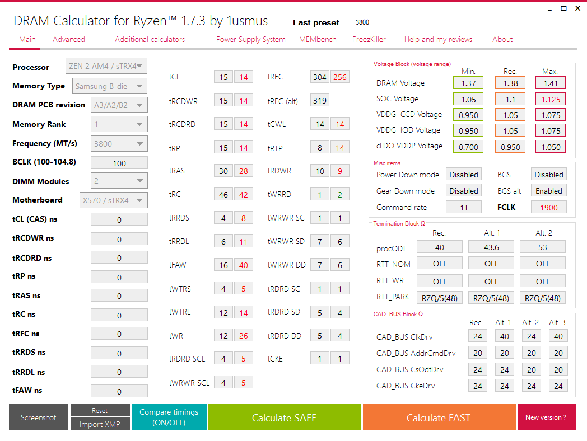Click the procODT Alt. 1 value 43.6
Image resolution: width=587 pixels, height=441 pixels.
point(491,247)
